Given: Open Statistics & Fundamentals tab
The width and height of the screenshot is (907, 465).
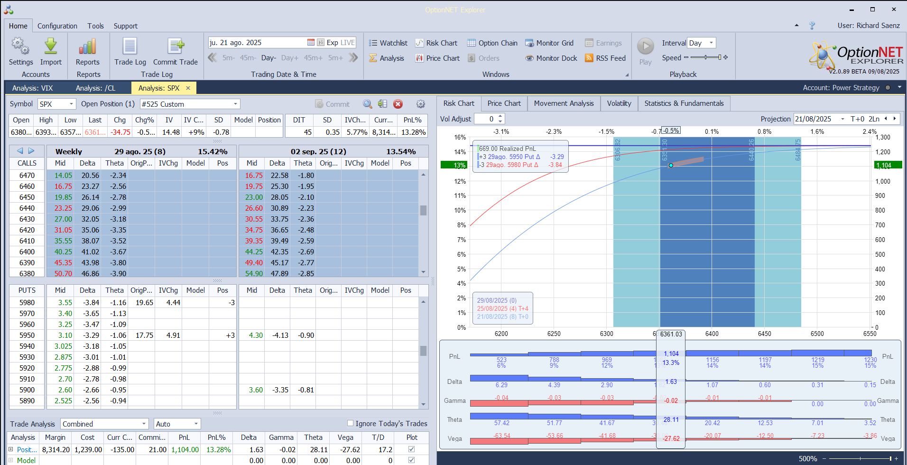Looking at the screenshot, I should click(x=684, y=103).
